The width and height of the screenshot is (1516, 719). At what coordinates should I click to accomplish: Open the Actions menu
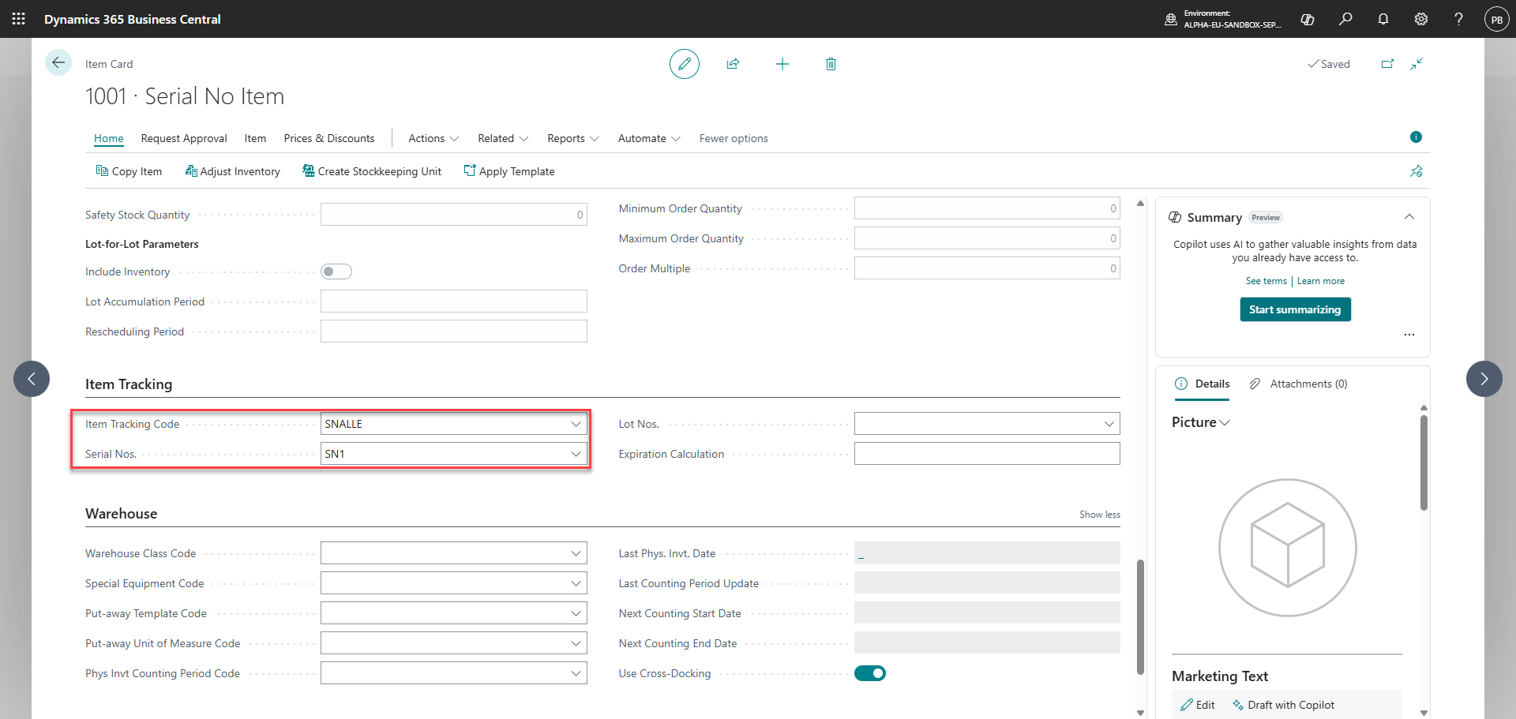[433, 138]
